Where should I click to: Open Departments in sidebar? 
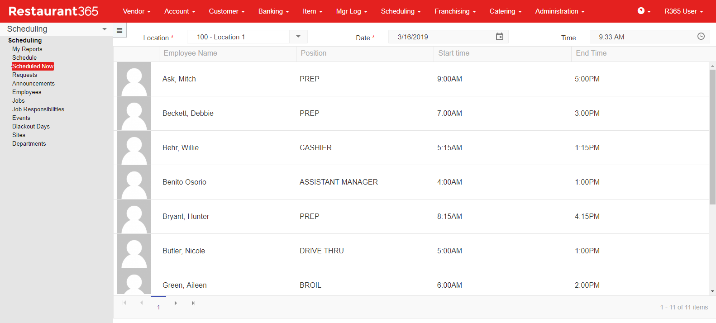click(29, 143)
